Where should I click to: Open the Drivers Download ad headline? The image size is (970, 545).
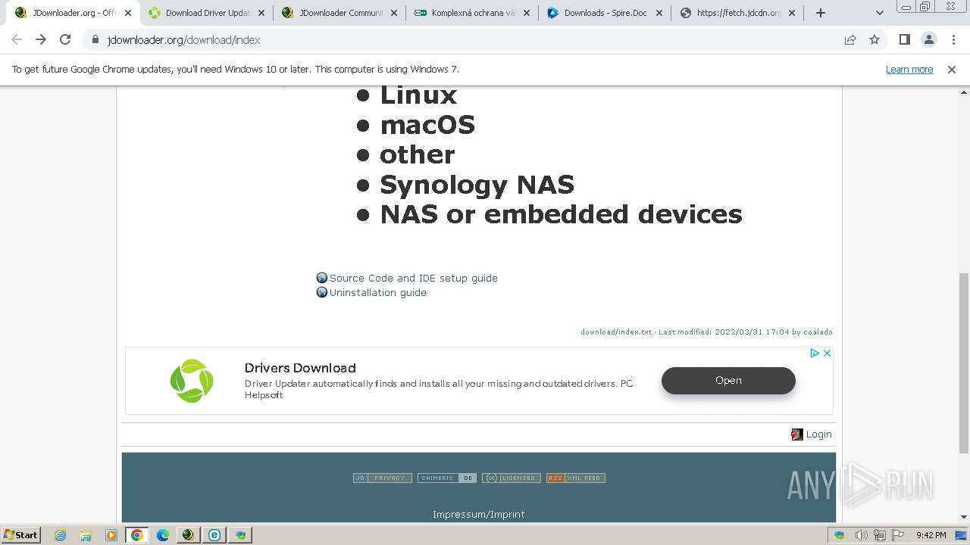(x=300, y=368)
